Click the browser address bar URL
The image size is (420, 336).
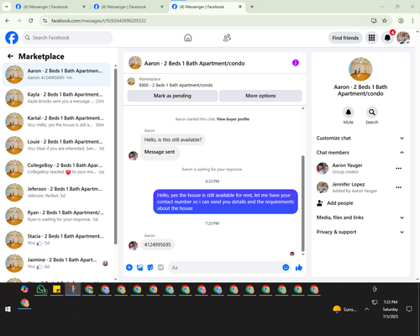(98, 21)
